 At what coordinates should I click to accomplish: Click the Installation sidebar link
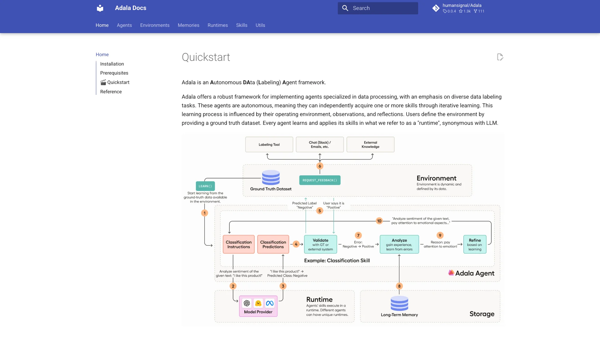(x=112, y=64)
